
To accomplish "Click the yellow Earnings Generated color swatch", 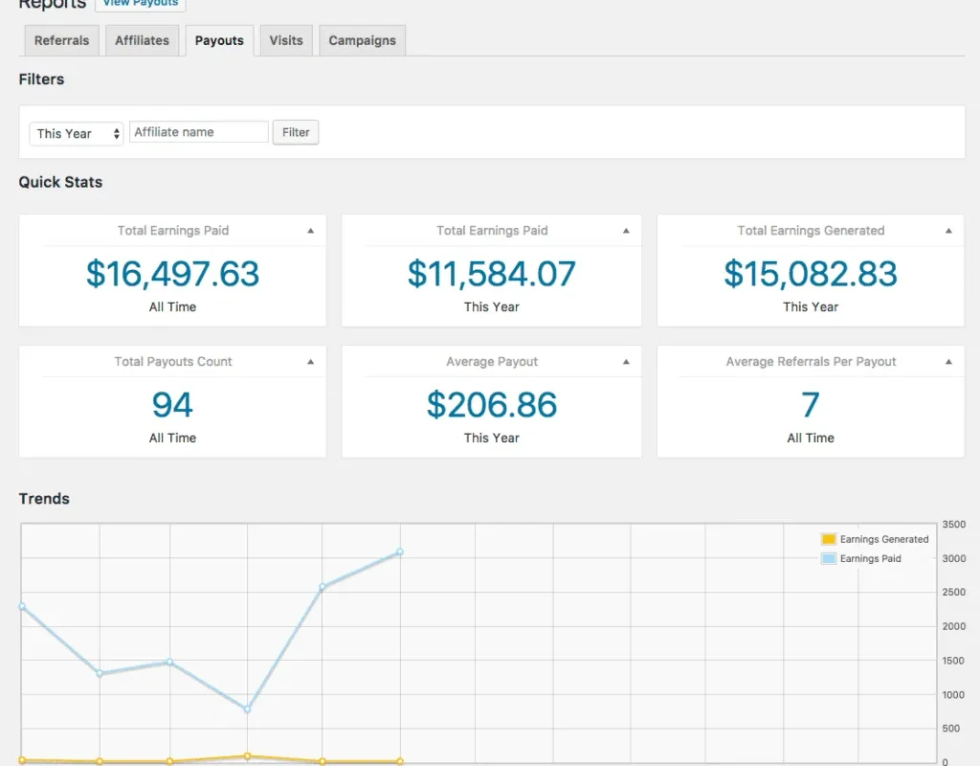I will pos(827,539).
